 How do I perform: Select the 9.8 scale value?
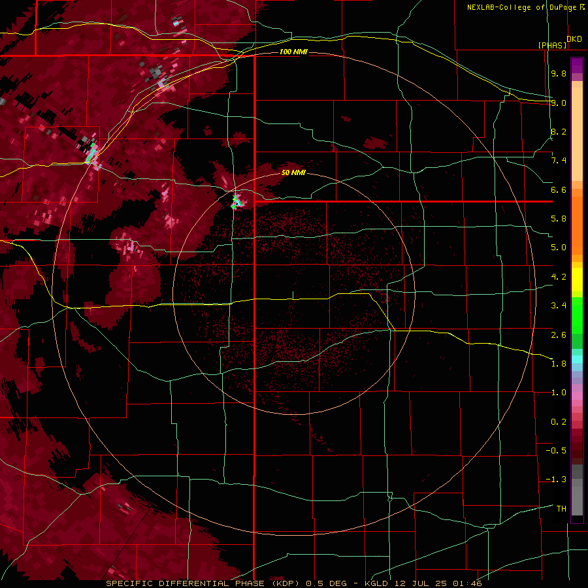tap(559, 73)
